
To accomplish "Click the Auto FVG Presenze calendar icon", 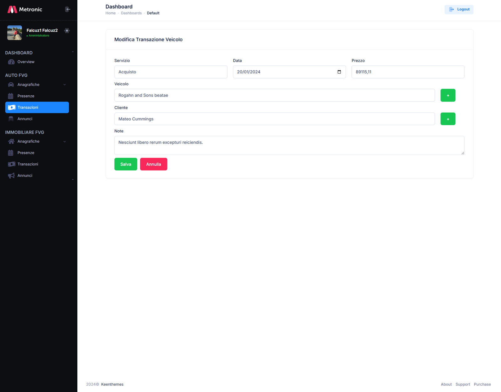I will coord(11,96).
